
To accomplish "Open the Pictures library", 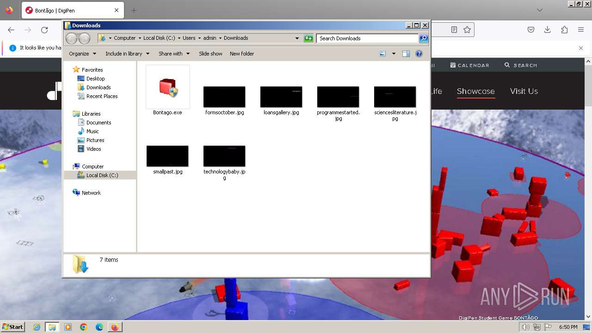I will coord(95,140).
